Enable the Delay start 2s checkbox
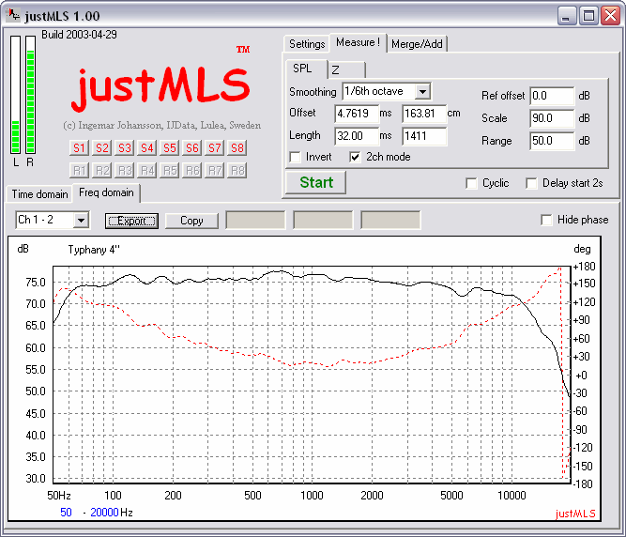 [x=531, y=183]
